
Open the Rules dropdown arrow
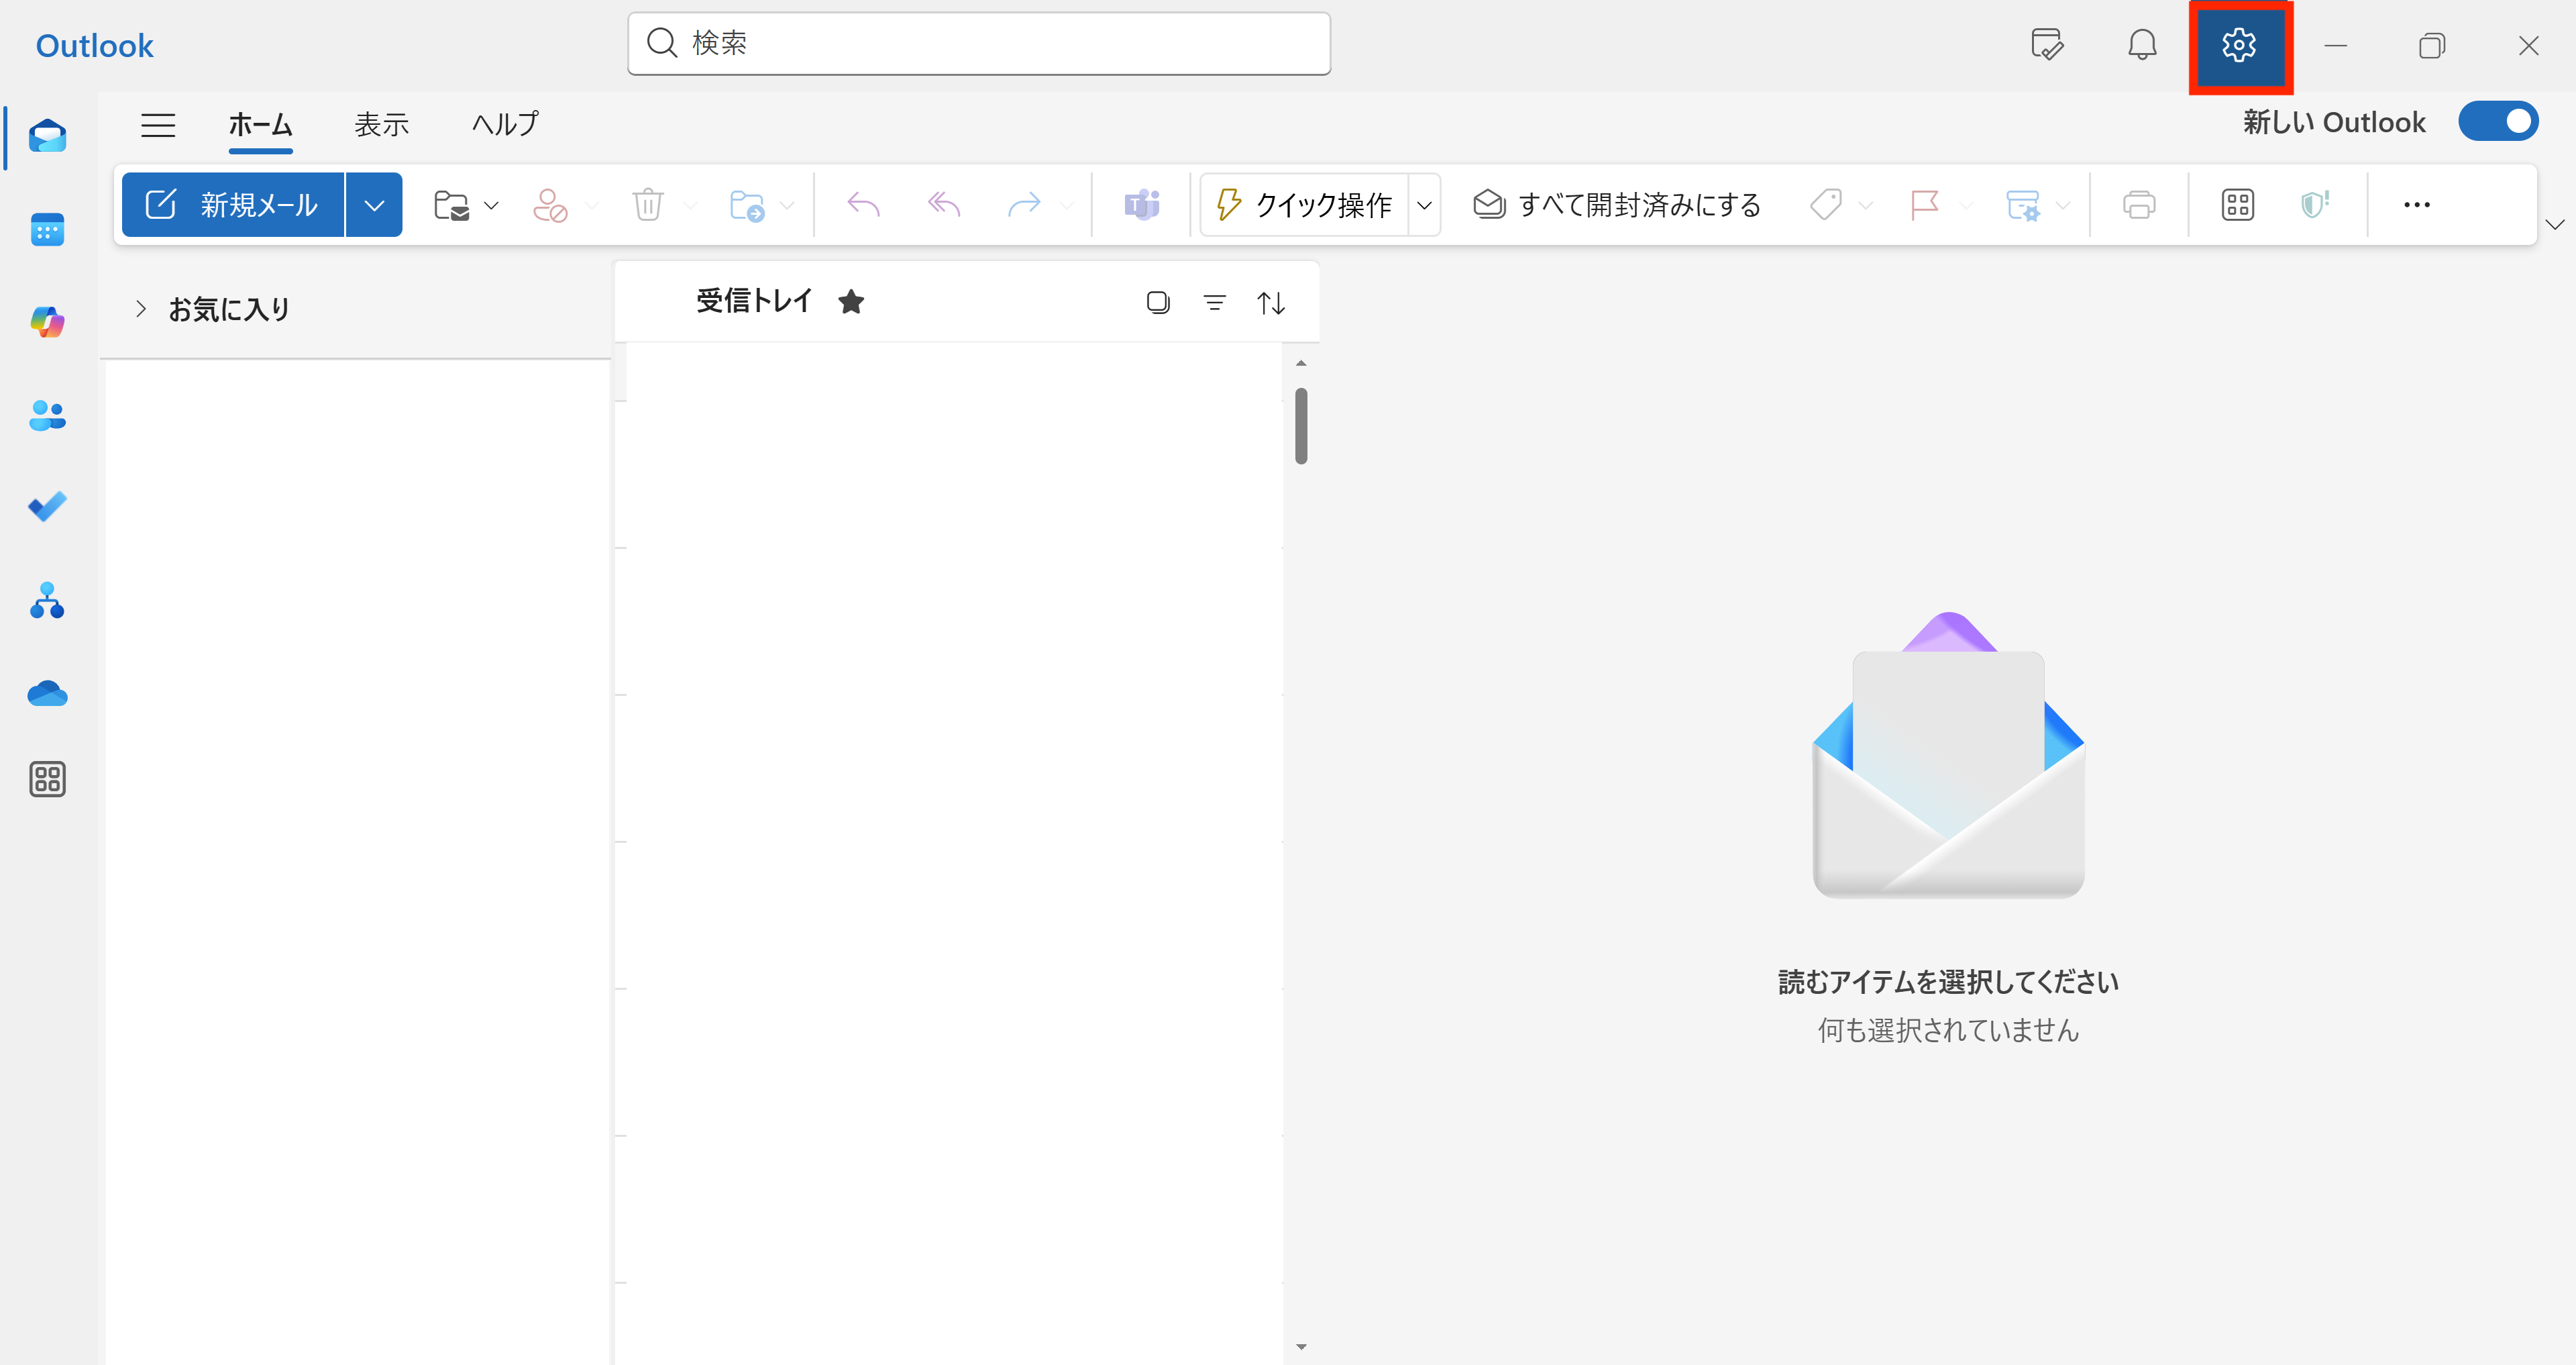(2063, 205)
